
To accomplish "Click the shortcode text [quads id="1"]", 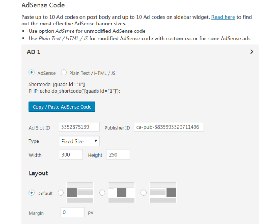I will [x=69, y=85].
